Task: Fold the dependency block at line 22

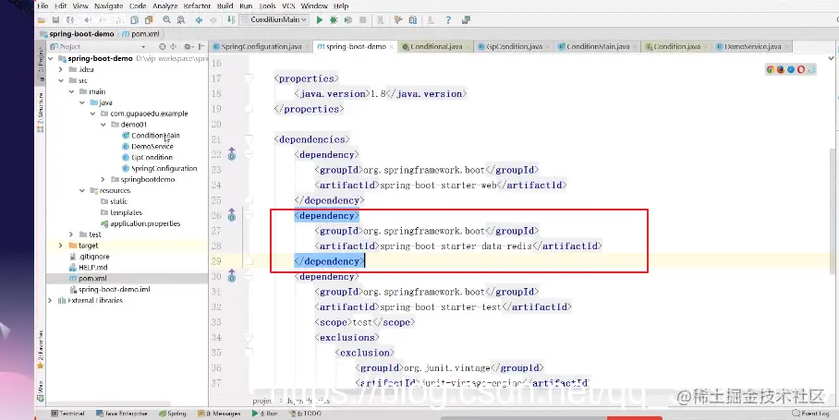Action: pos(249,154)
